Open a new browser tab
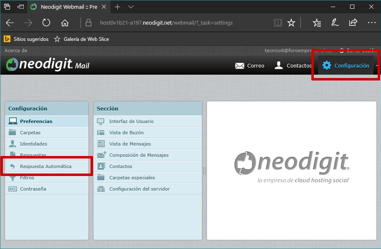Viewport: 381px width, 249px height. [x=117, y=7]
